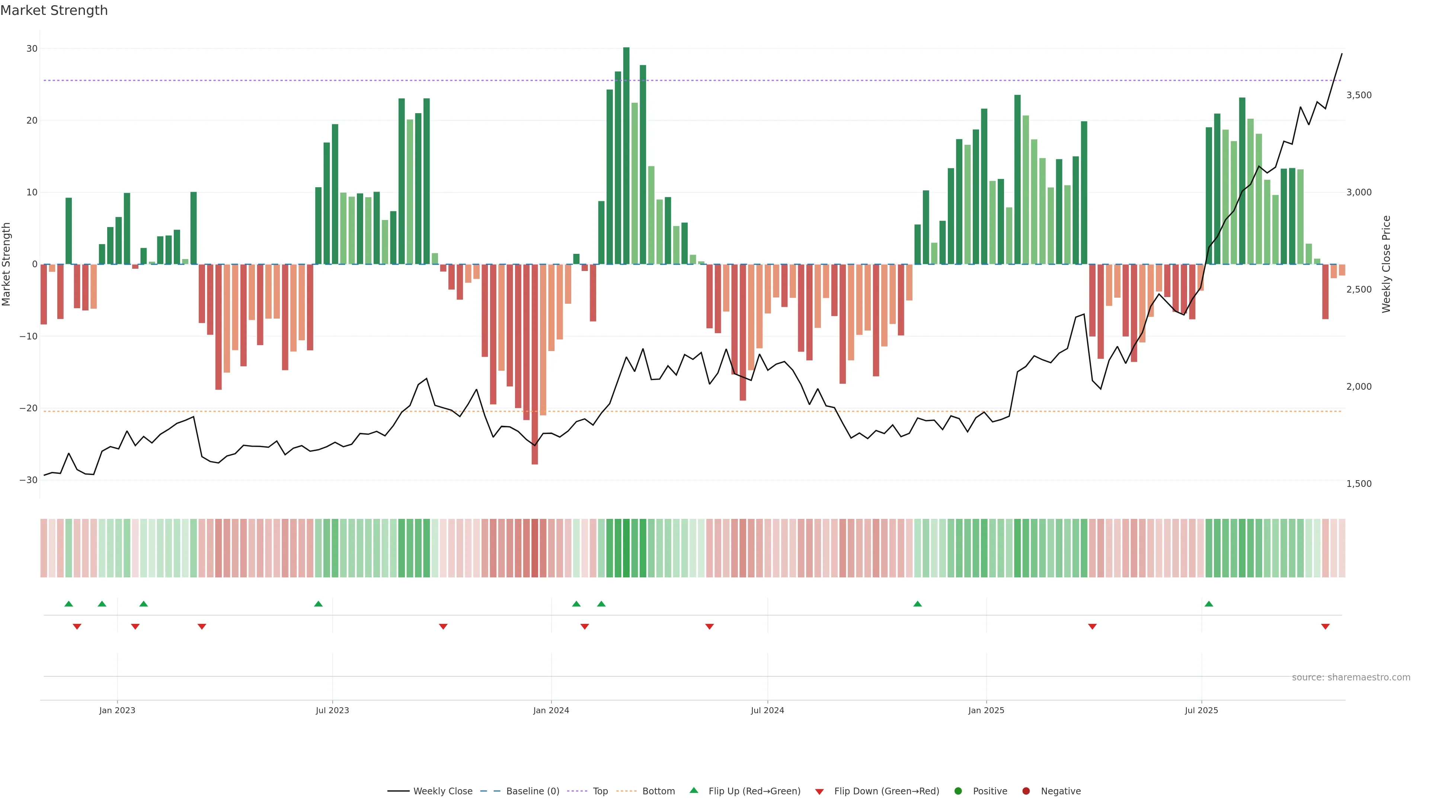Click the 3,500 right axis tick label

point(1359,95)
